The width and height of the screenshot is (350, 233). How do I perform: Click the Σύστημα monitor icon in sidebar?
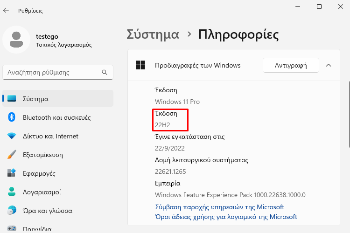(12, 98)
